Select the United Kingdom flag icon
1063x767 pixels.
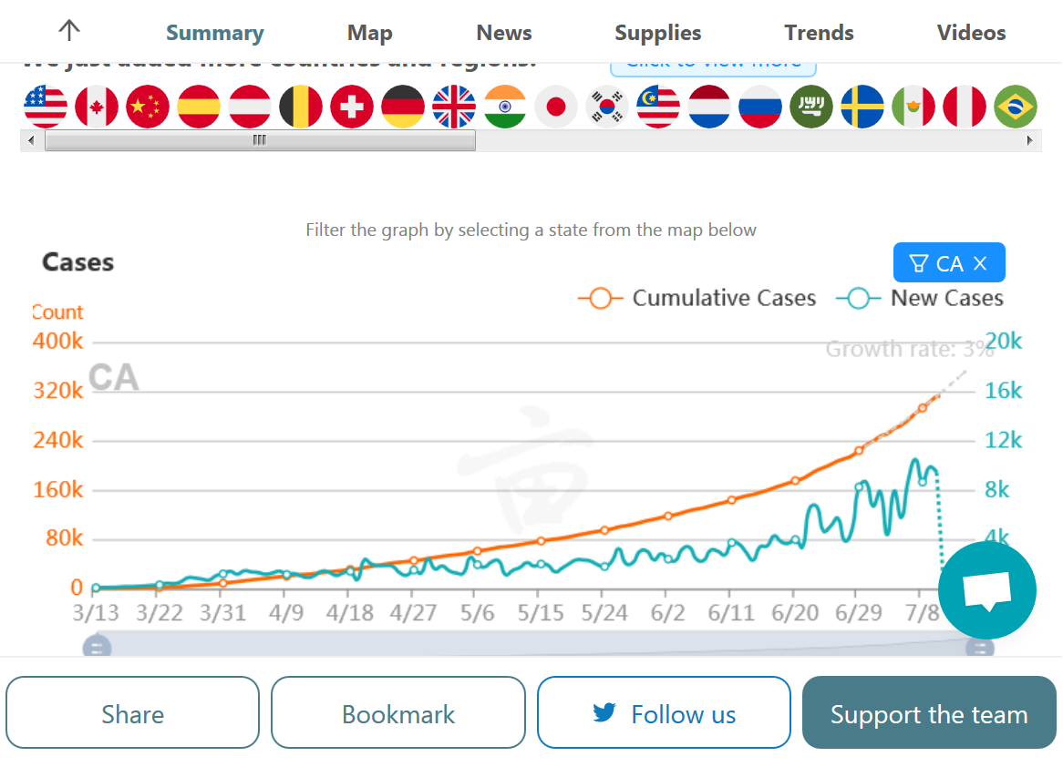454,107
